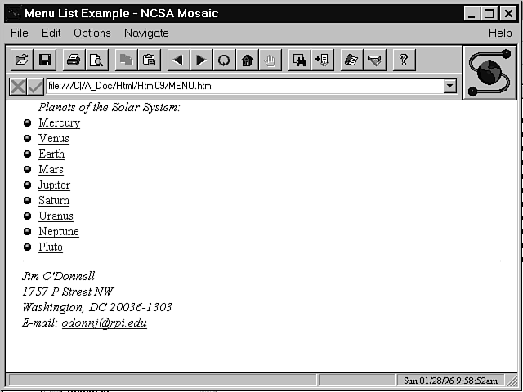Click the Home house icon
The image size is (523, 392).
pos(246,60)
